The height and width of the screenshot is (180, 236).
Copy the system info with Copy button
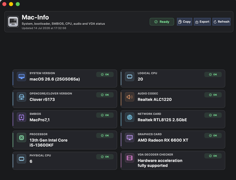click(184, 22)
